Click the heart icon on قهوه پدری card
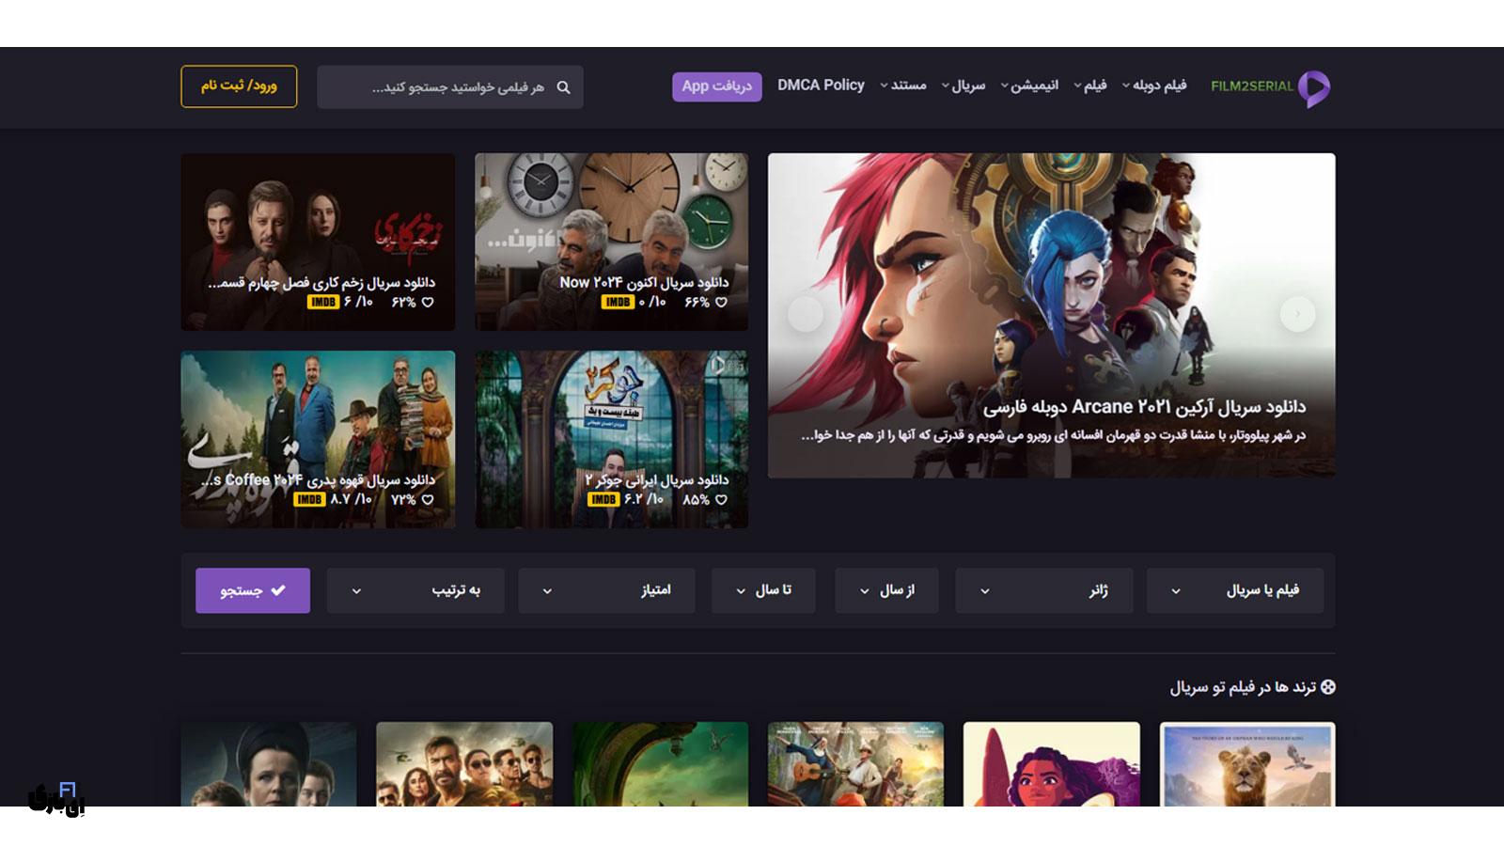This screenshot has height=846, width=1504. click(x=428, y=500)
